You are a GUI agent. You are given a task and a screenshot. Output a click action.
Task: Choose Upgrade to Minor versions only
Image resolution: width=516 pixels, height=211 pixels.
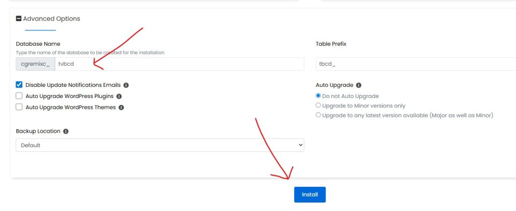pyautogui.click(x=318, y=105)
